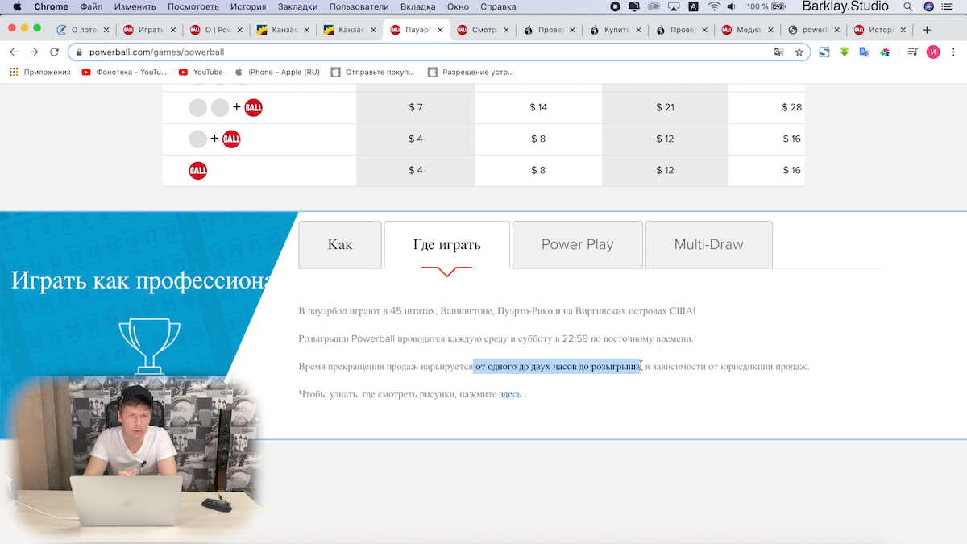Click the red Powerball icon in the $7 row

point(253,107)
